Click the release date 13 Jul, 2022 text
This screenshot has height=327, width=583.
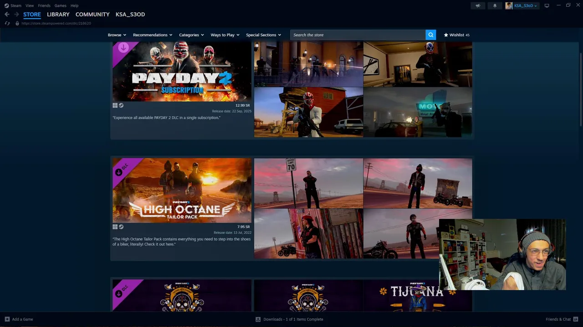pyautogui.click(x=232, y=233)
